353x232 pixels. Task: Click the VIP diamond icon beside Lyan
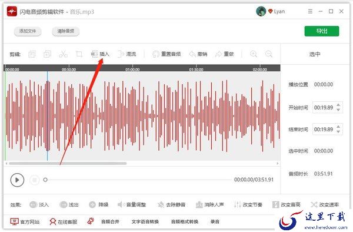click(x=271, y=11)
